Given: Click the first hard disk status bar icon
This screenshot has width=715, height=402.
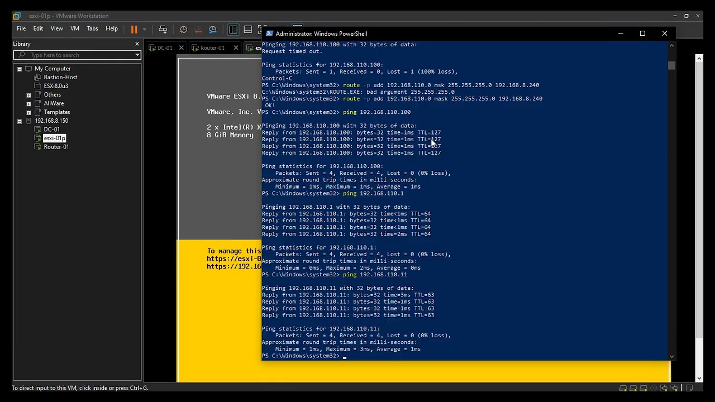Looking at the screenshot, I should pyautogui.click(x=623, y=388).
